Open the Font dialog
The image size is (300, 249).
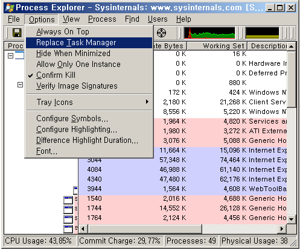[x=89, y=151]
